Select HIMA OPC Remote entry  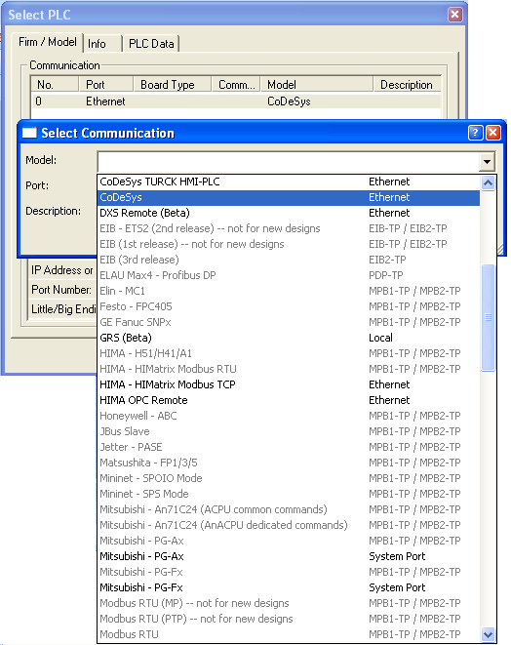coord(289,400)
